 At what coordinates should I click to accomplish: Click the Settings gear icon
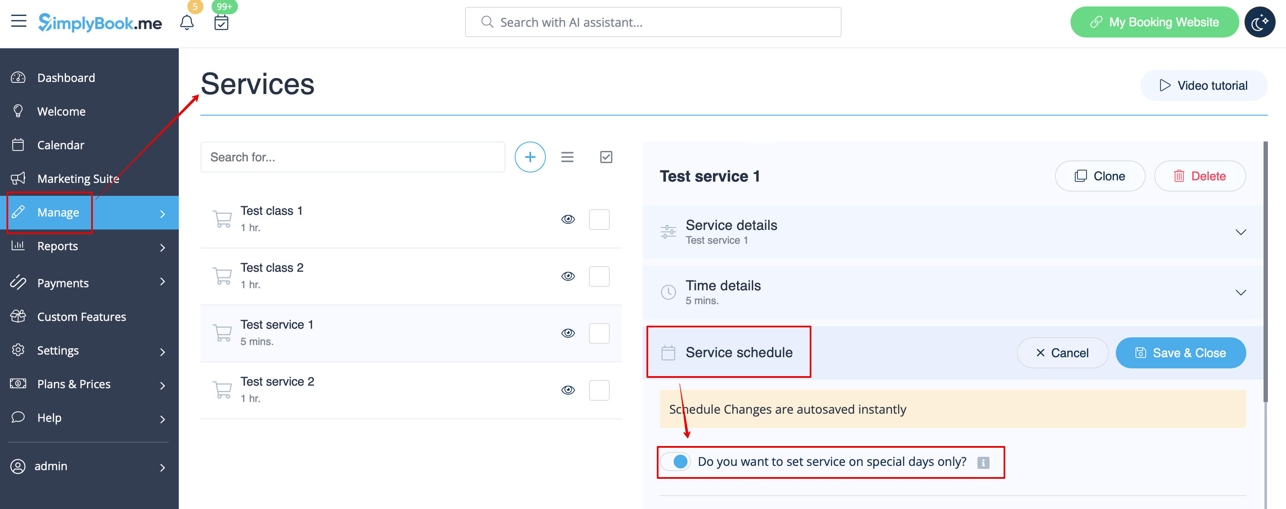click(x=18, y=350)
